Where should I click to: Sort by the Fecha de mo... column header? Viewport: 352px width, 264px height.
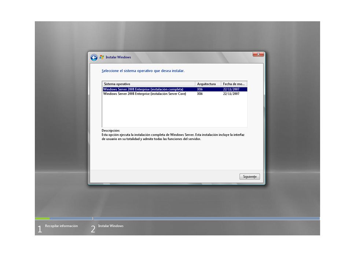(x=234, y=84)
